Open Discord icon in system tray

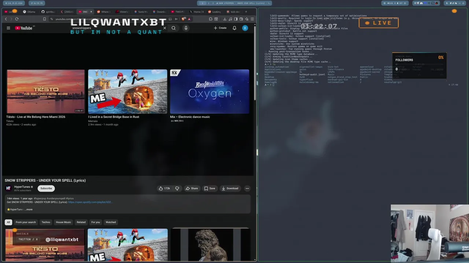421,3
